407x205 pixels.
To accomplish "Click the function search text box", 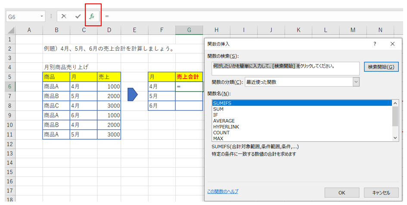I will click(285, 69).
